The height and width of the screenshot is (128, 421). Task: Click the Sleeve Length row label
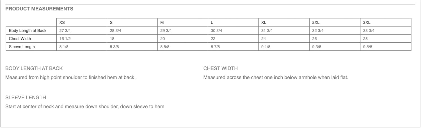(x=22, y=47)
